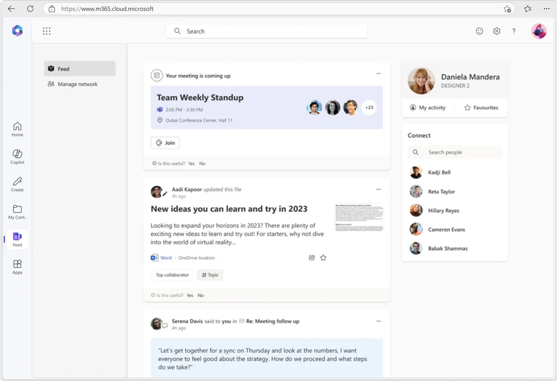Open the Create icon in the sidebar

pyautogui.click(x=17, y=184)
